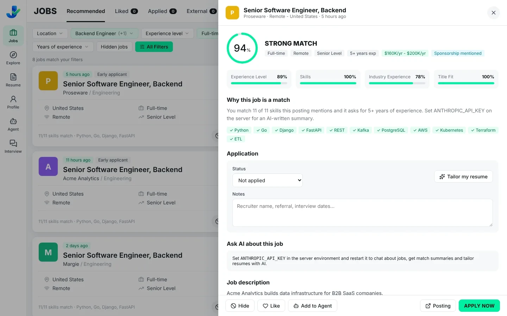
Task: Open All Filters
Action: 154,47
